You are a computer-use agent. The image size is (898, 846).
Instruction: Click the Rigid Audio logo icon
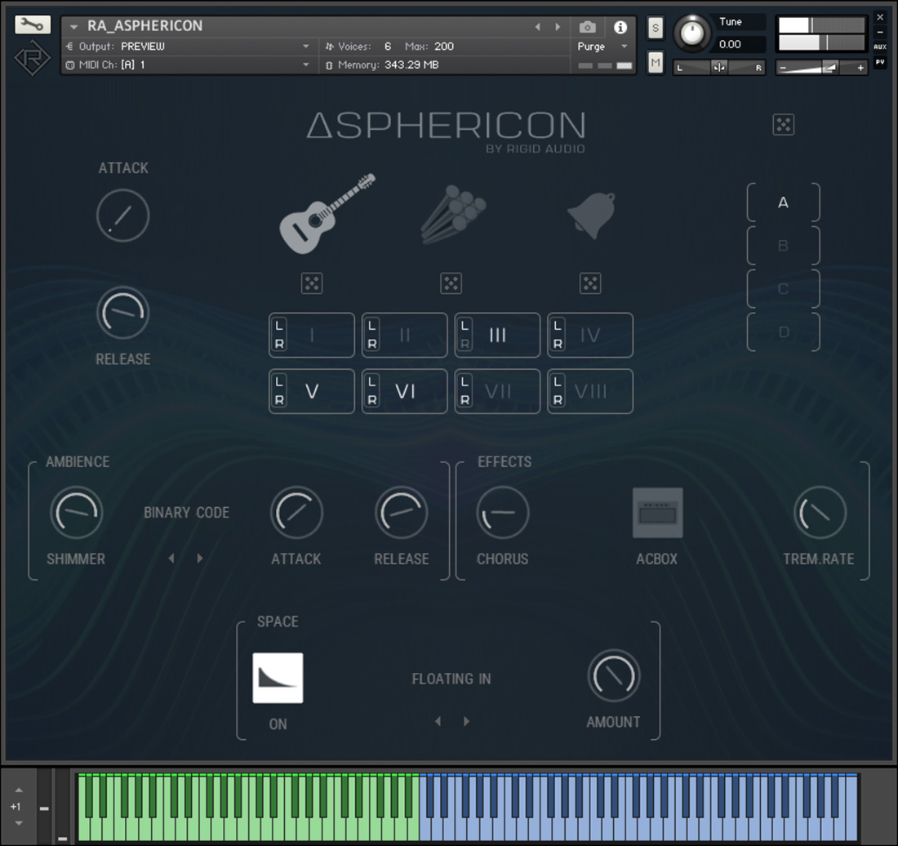32,58
